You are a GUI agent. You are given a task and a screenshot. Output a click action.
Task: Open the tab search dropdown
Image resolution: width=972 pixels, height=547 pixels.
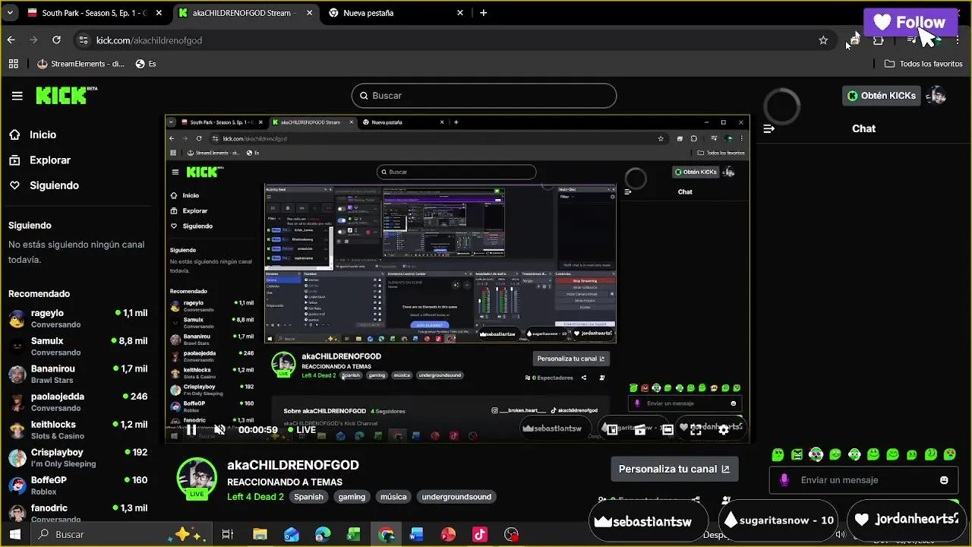10,13
